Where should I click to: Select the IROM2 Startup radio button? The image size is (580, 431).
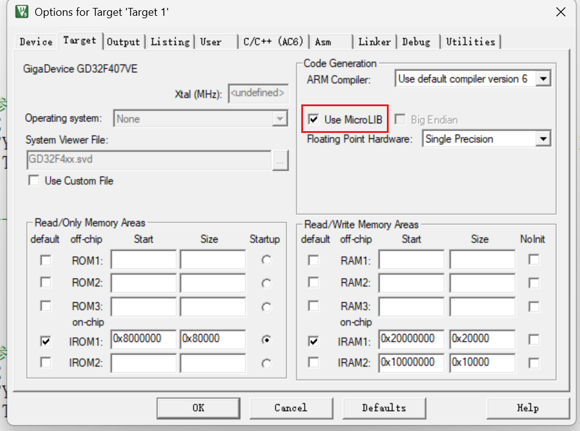click(267, 364)
